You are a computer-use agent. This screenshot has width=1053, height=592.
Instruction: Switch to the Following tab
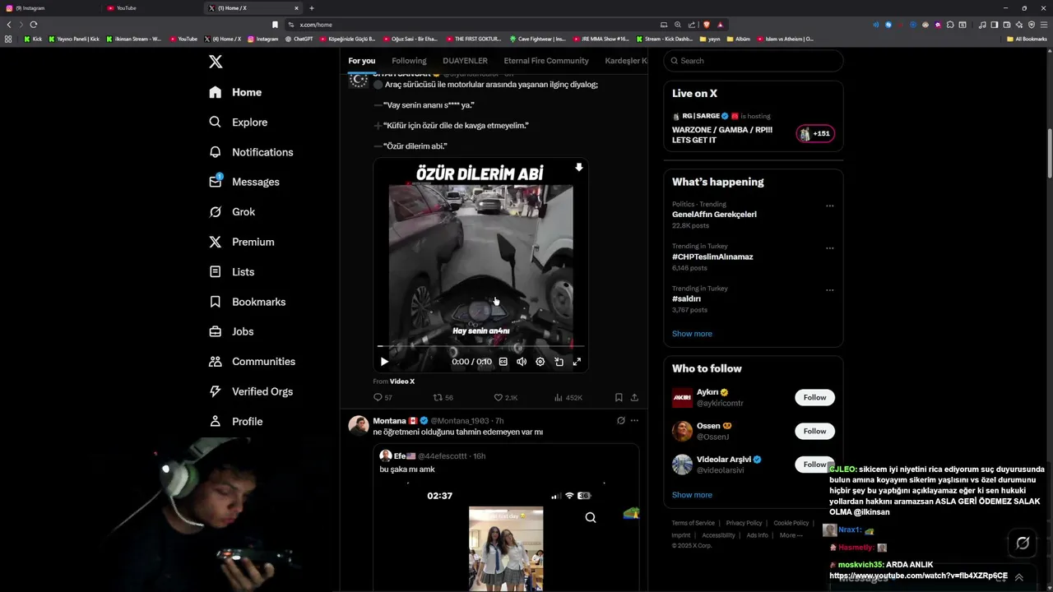(409, 61)
